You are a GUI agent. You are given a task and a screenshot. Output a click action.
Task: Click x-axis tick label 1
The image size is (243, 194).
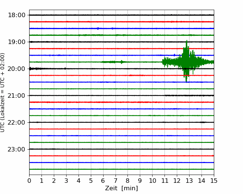tap(41, 181)
